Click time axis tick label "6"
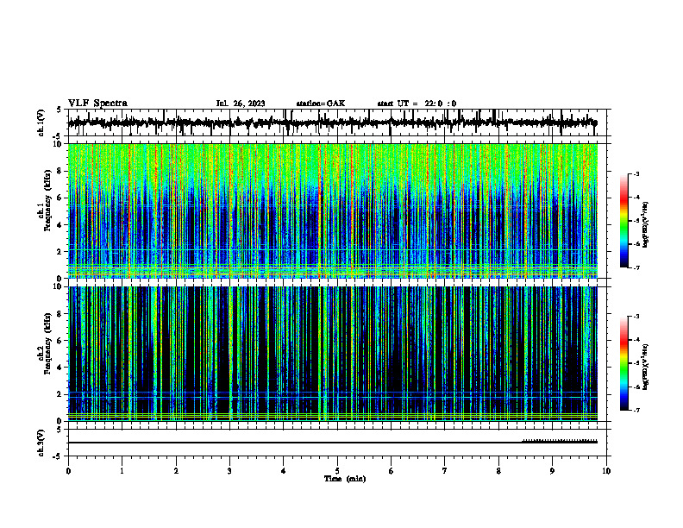Viewport: 683px width, 528px height. [391, 471]
